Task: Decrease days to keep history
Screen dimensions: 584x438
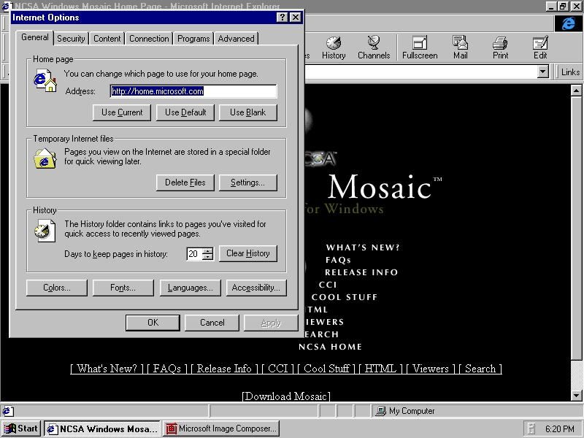Action: pos(208,257)
